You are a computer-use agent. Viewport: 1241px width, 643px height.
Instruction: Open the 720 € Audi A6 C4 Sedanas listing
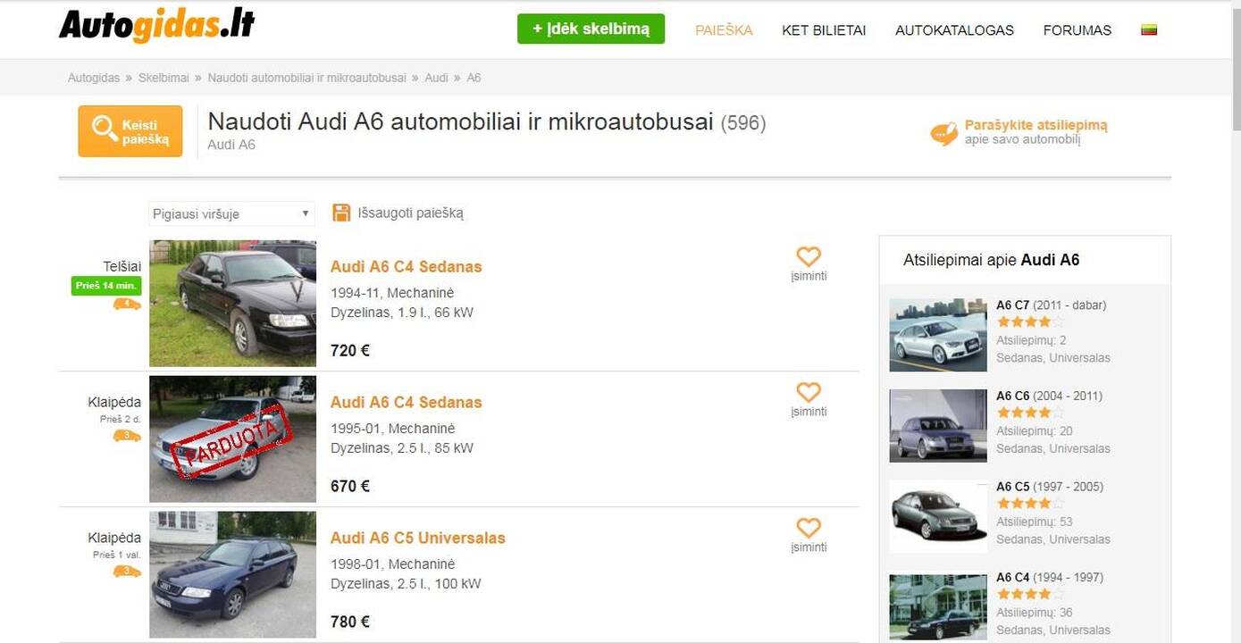(x=406, y=266)
